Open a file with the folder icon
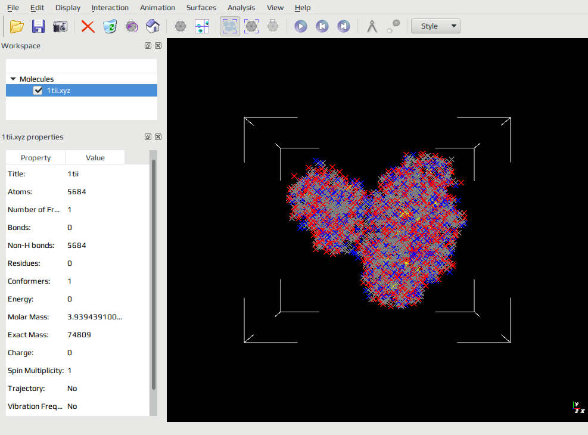The width and height of the screenshot is (588, 435). point(17,26)
